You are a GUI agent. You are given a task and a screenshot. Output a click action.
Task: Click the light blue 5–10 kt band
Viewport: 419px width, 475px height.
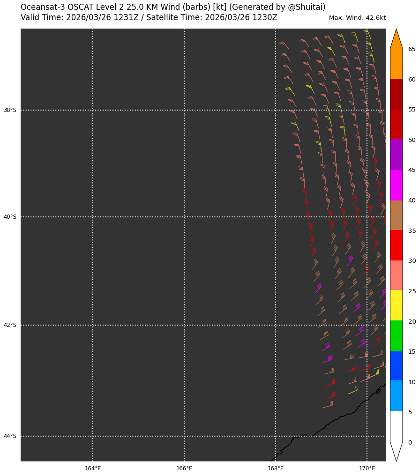coord(396,396)
